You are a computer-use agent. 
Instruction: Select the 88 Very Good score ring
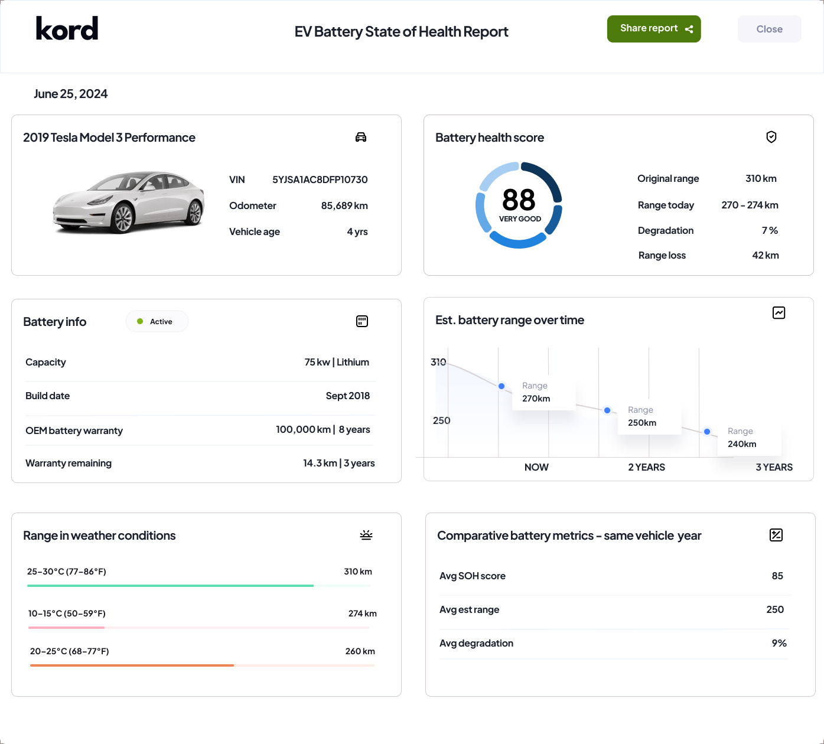pos(519,205)
